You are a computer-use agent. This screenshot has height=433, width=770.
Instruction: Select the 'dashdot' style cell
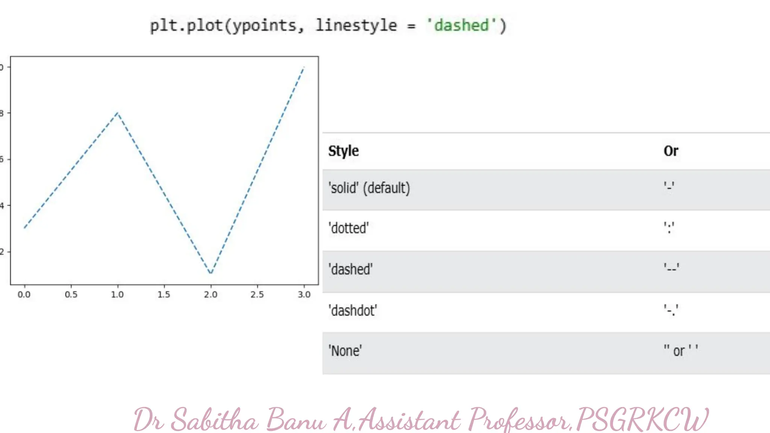pos(353,310)
